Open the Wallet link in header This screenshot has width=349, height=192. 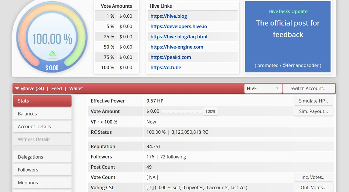tap(76, 89)
